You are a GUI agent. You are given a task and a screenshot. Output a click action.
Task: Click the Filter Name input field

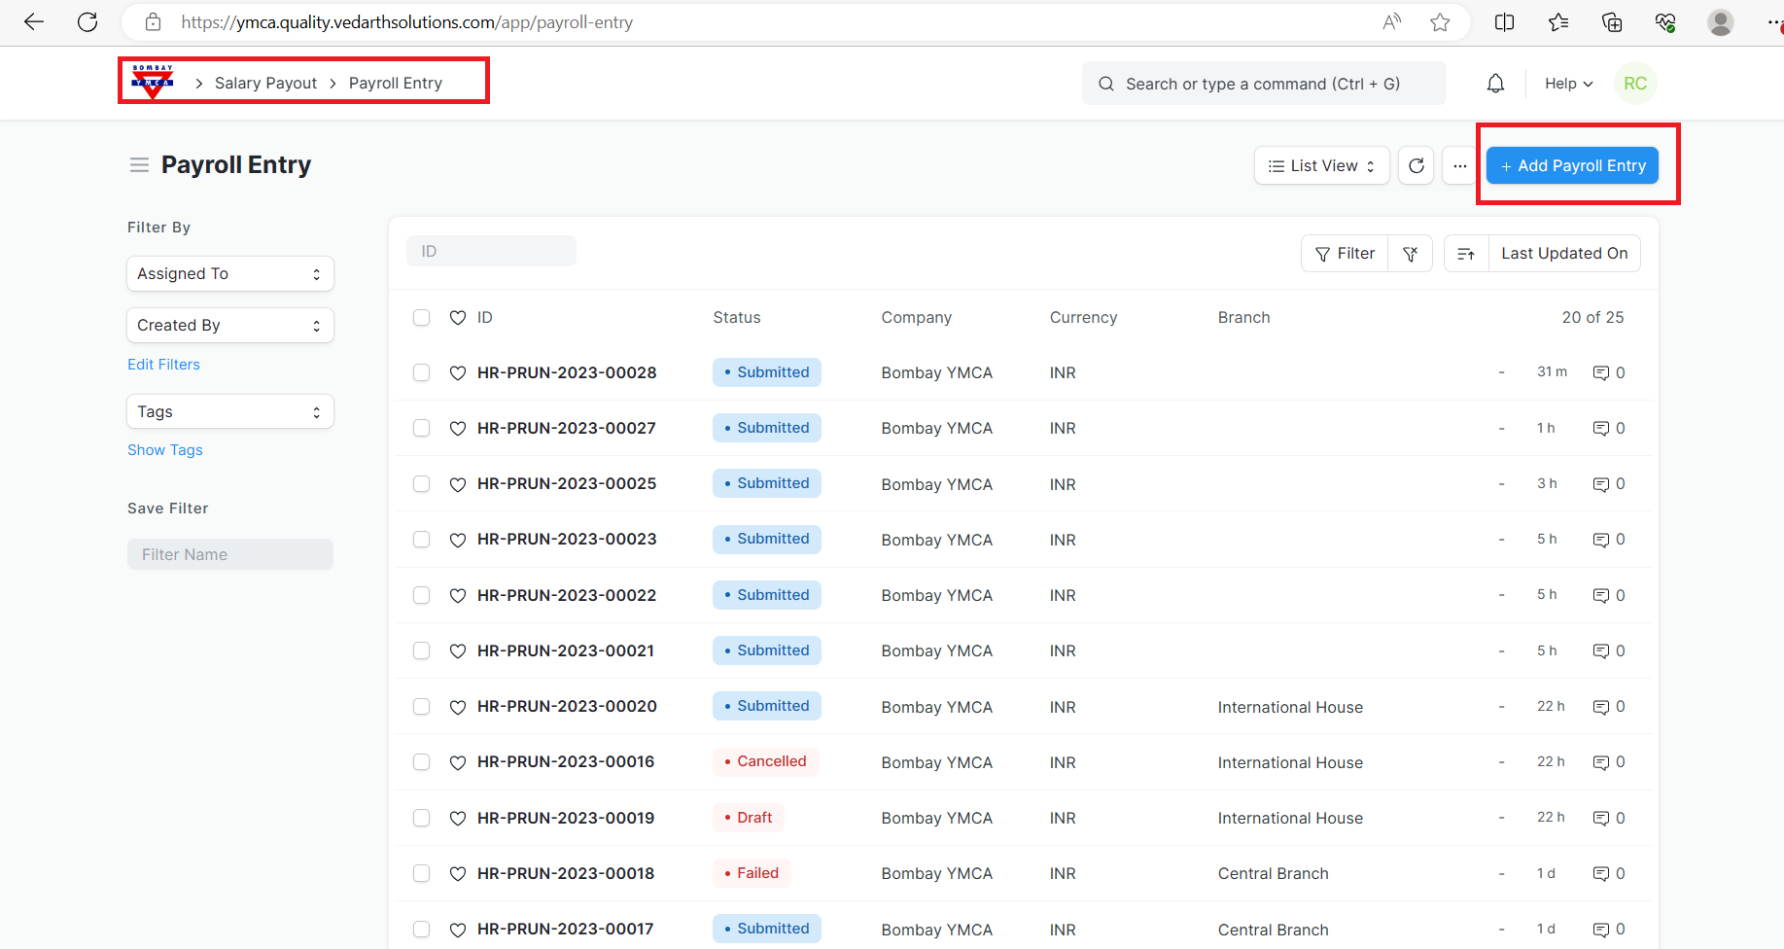(229, 555)
